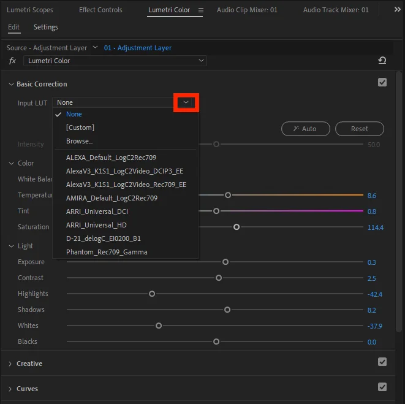Open the Input LUT dropdown arrow
405x404 pixels.
point(186,102)
